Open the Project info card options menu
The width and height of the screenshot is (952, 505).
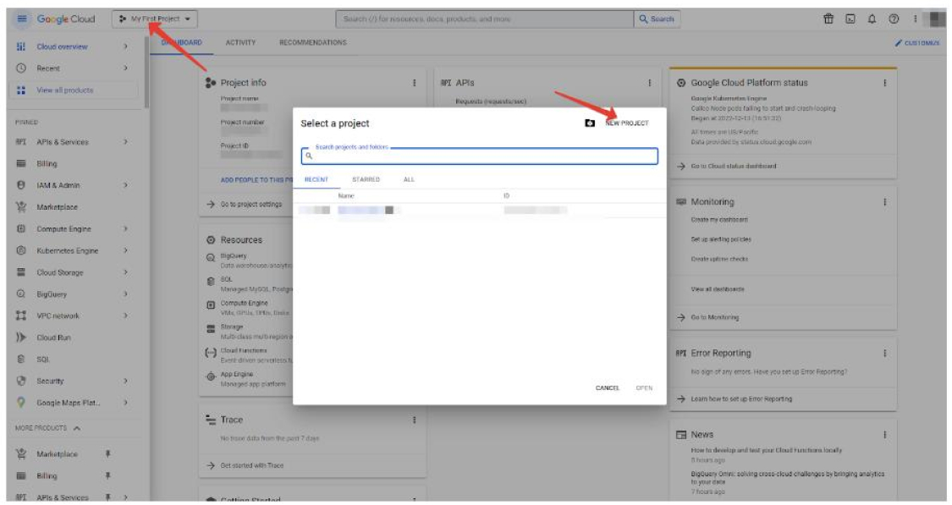pyautogui.click(x=415, y=83)
